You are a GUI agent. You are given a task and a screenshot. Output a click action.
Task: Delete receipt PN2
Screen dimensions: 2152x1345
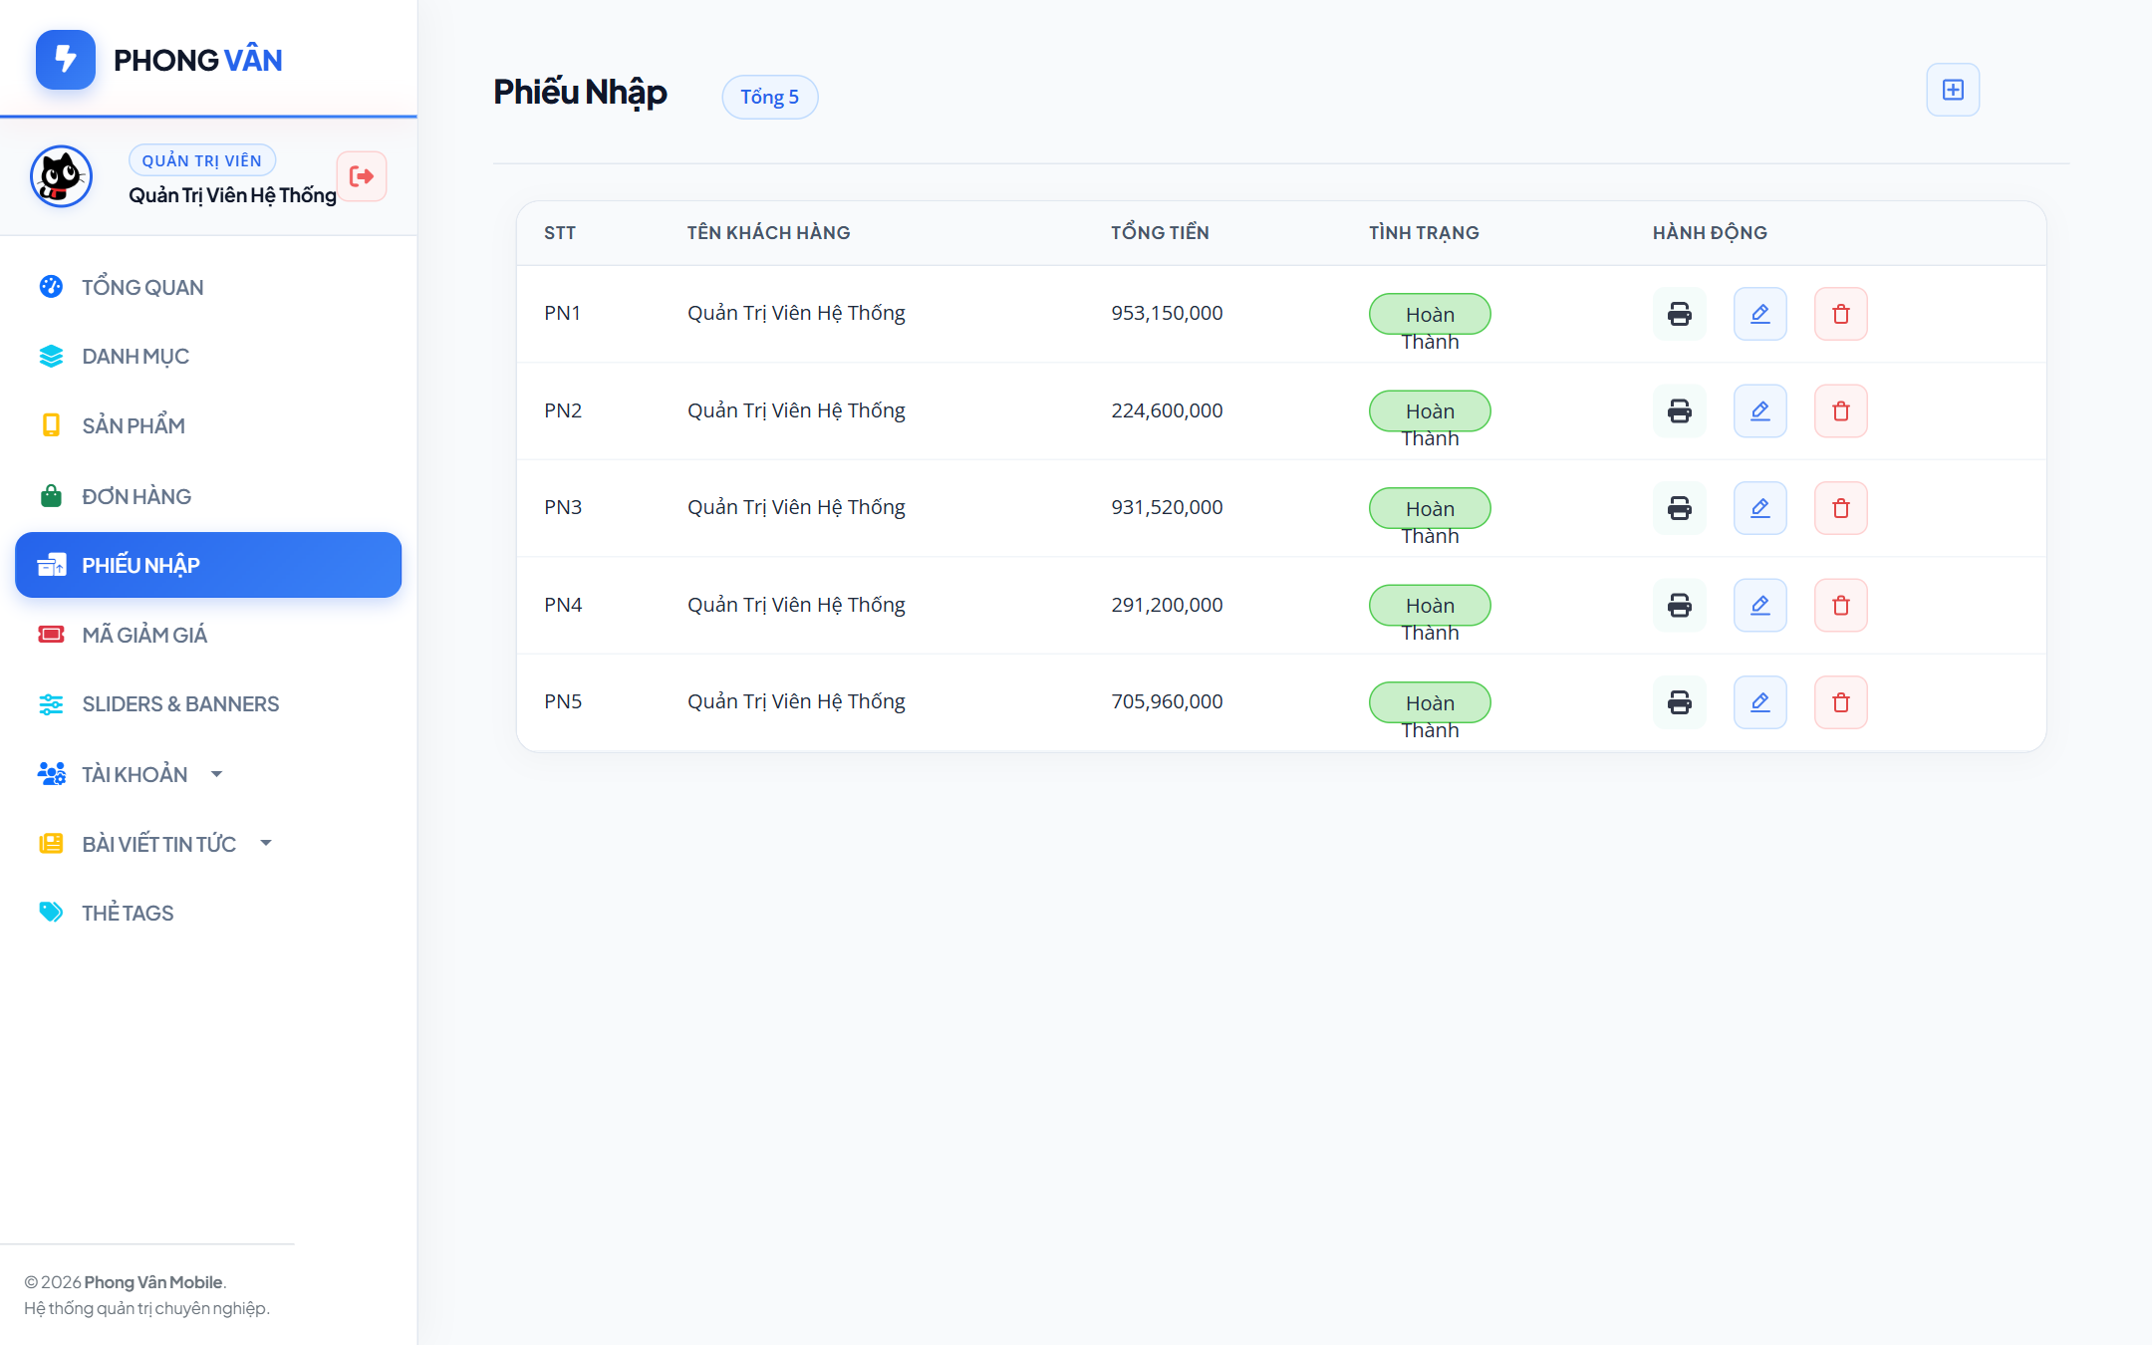[x=1841, y=410]
